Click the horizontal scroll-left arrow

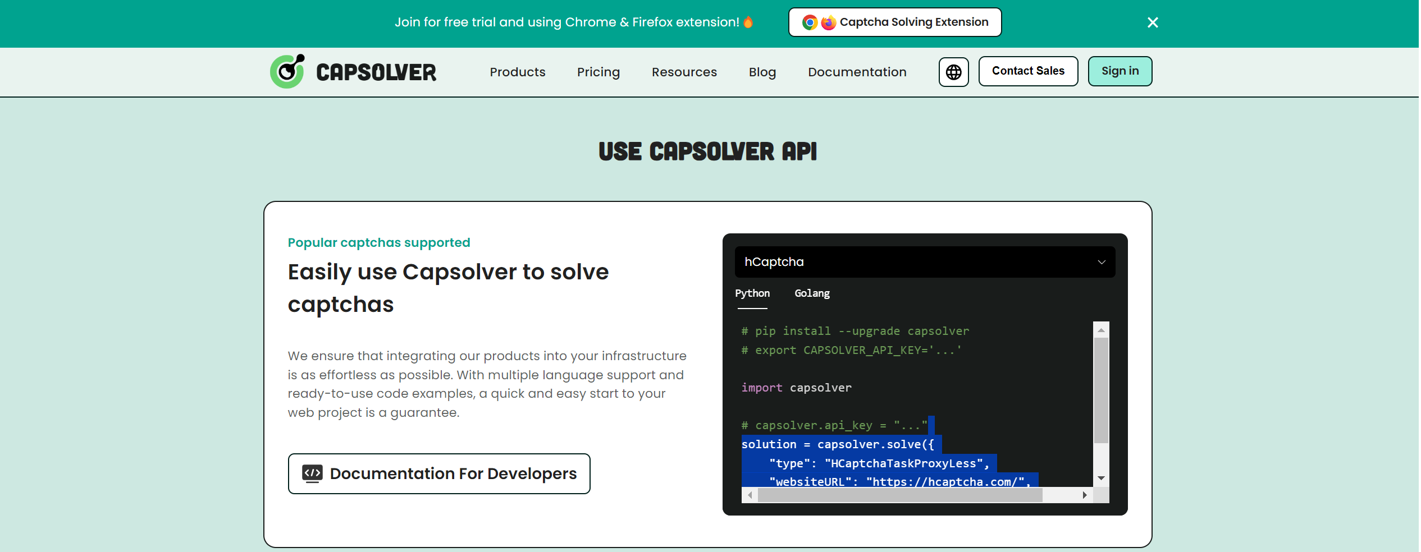[x=750, y=495]
